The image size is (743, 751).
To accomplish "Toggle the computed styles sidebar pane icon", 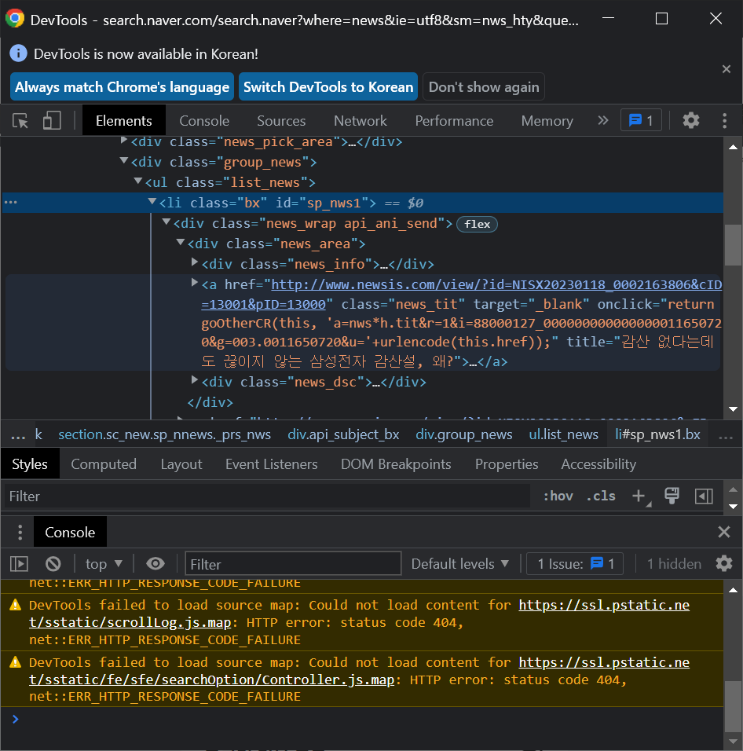I will [x=704, y=496].
